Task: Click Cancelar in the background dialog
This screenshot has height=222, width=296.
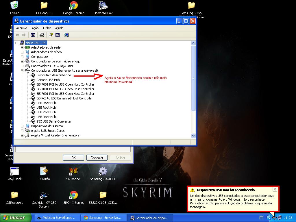Action: pos(97,158)
